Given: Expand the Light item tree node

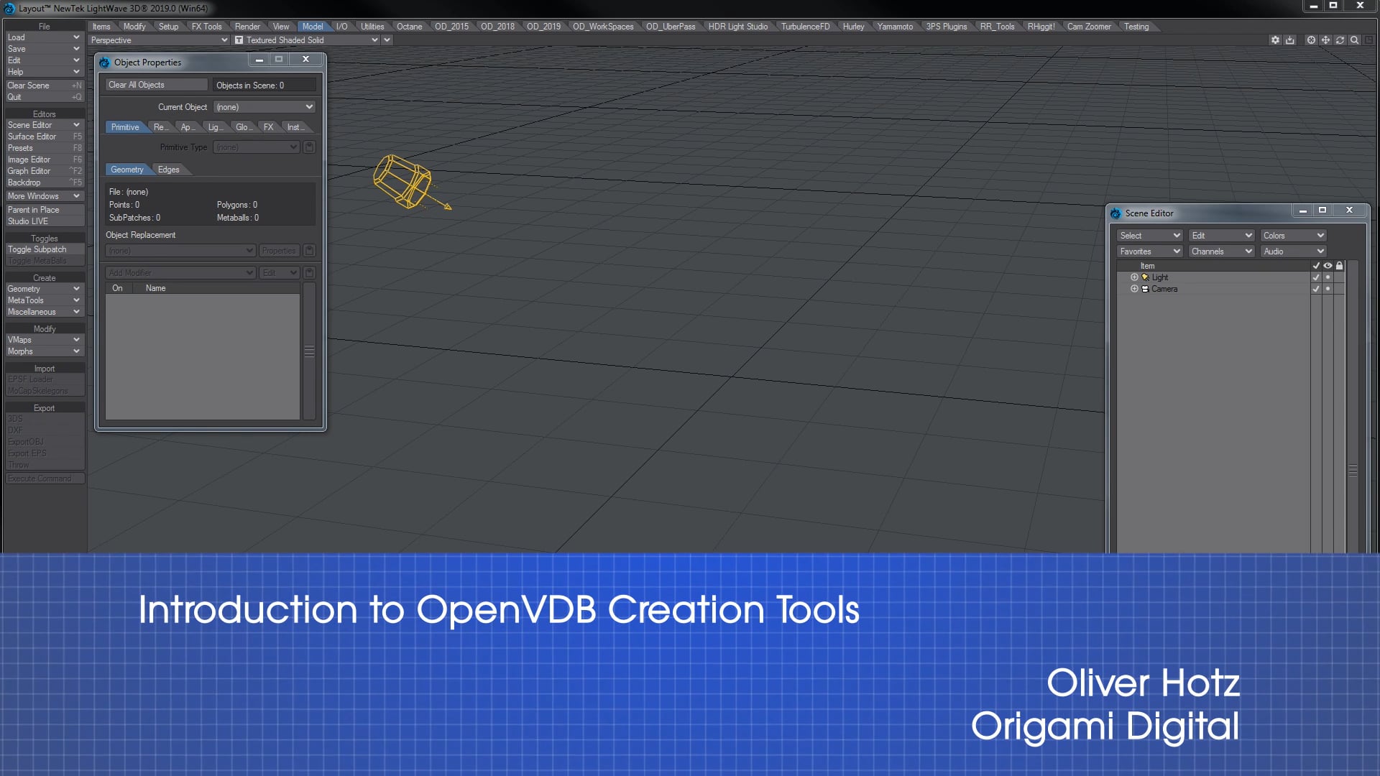Looking at the screenshot, I should point(1134,277).
